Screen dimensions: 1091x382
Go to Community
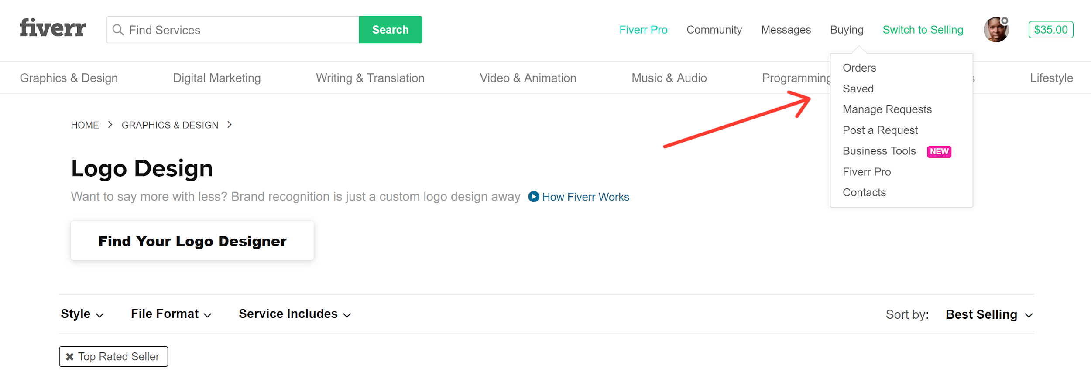[714, 30]
